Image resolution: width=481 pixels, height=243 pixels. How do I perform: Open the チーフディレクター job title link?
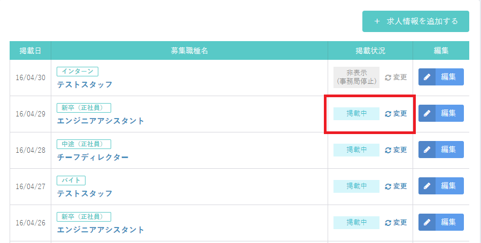[92, 158]
